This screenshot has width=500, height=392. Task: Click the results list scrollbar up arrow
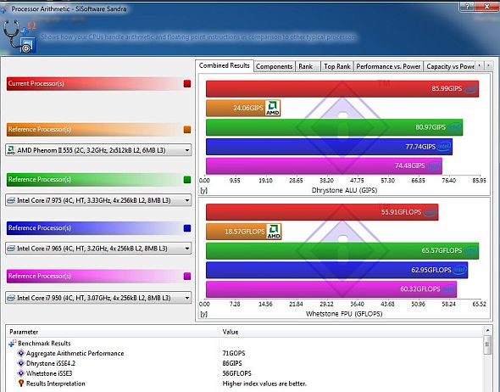(487, 330)
